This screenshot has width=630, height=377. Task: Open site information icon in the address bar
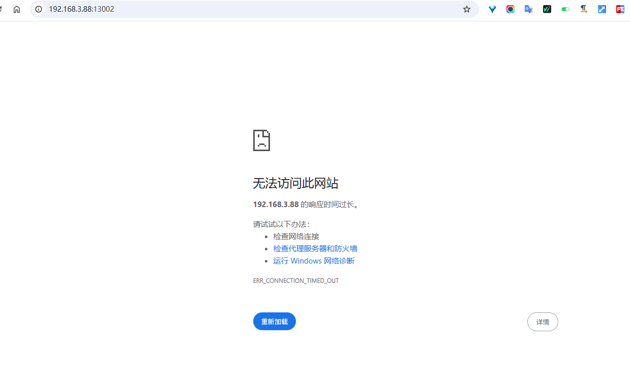tap(39, 9)
